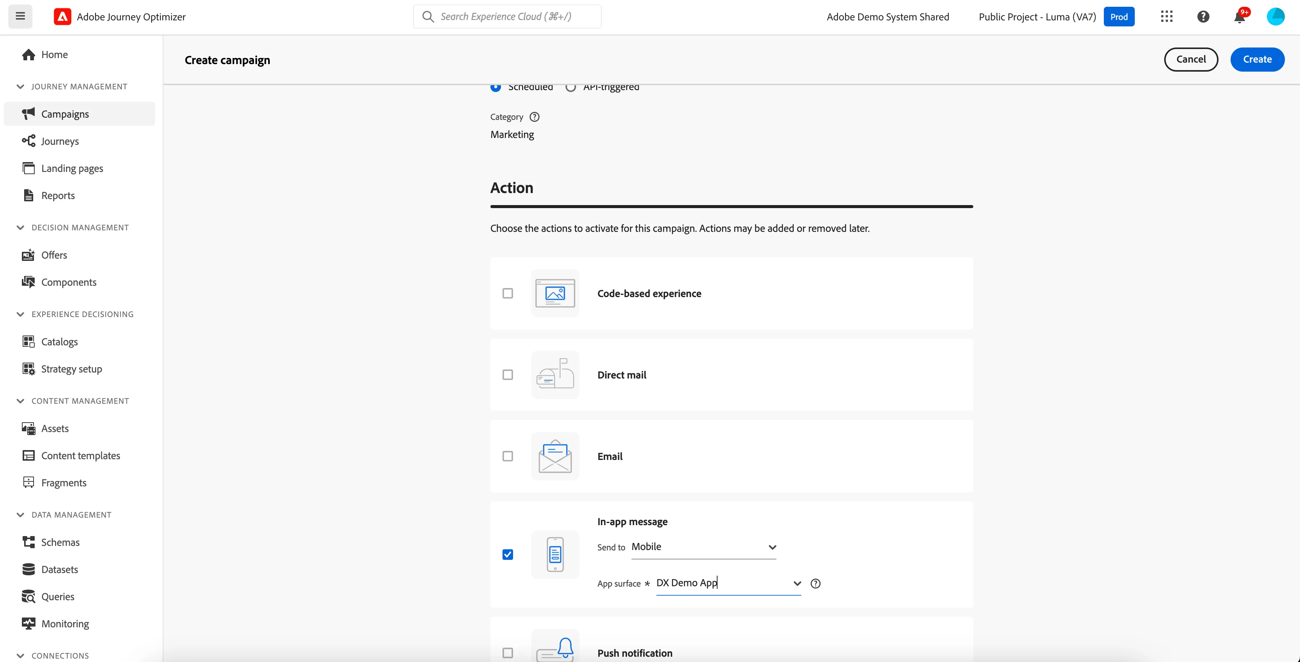The height and width of the screenshot is (662, 1300).
Task: Click the Code-based experience icon
Action: click(x=555, y=293)
